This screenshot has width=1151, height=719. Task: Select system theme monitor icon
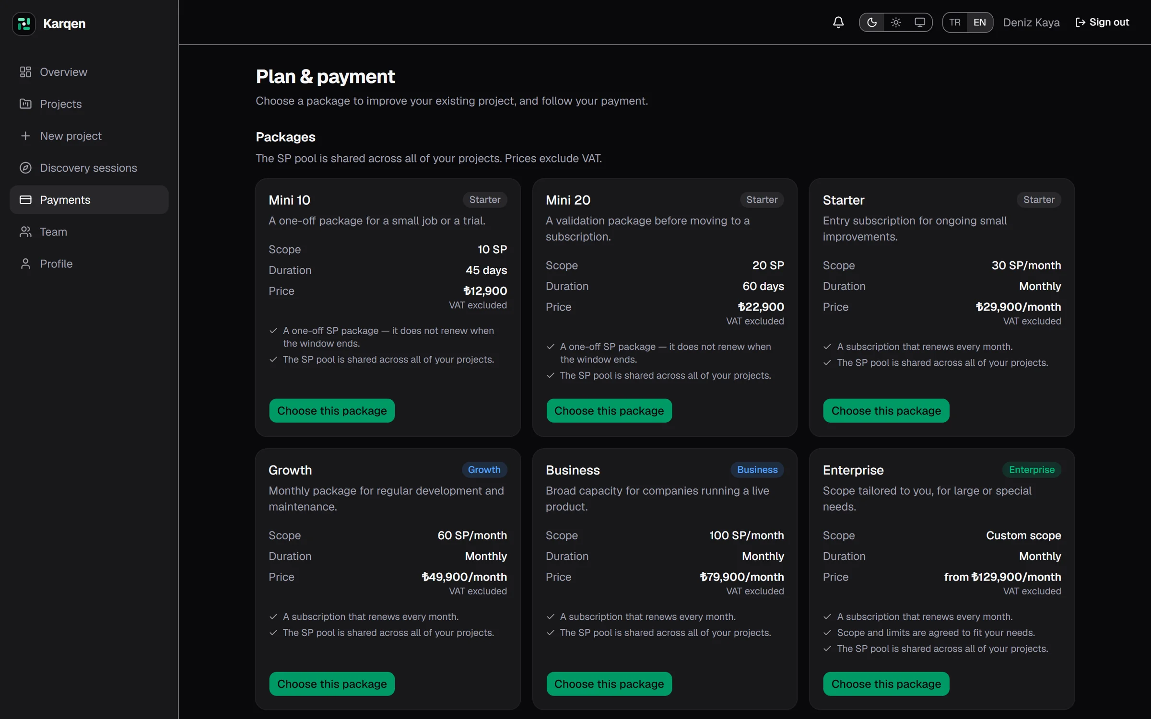coord(919,23)
